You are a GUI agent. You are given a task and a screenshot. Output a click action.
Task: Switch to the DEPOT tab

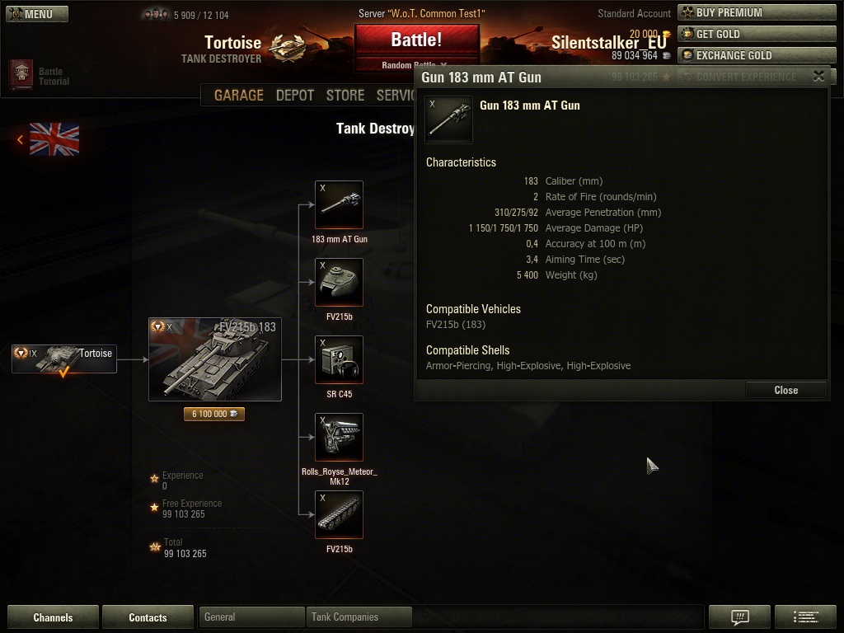[295, 96]
